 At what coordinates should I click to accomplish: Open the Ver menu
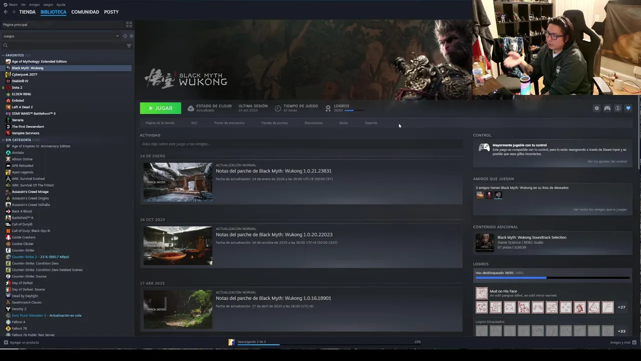coord(23,5)
